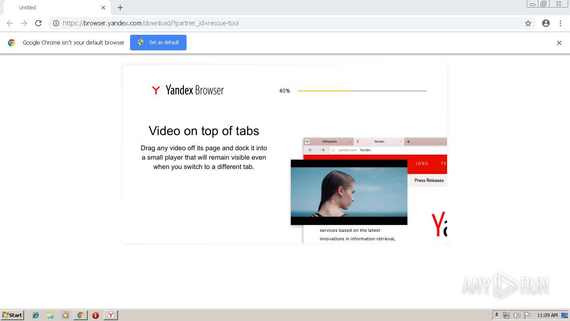Show hidden system tray icons

pos(497,315)
